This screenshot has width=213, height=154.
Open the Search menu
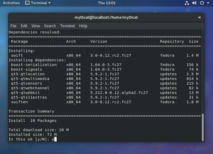point(50,26)
